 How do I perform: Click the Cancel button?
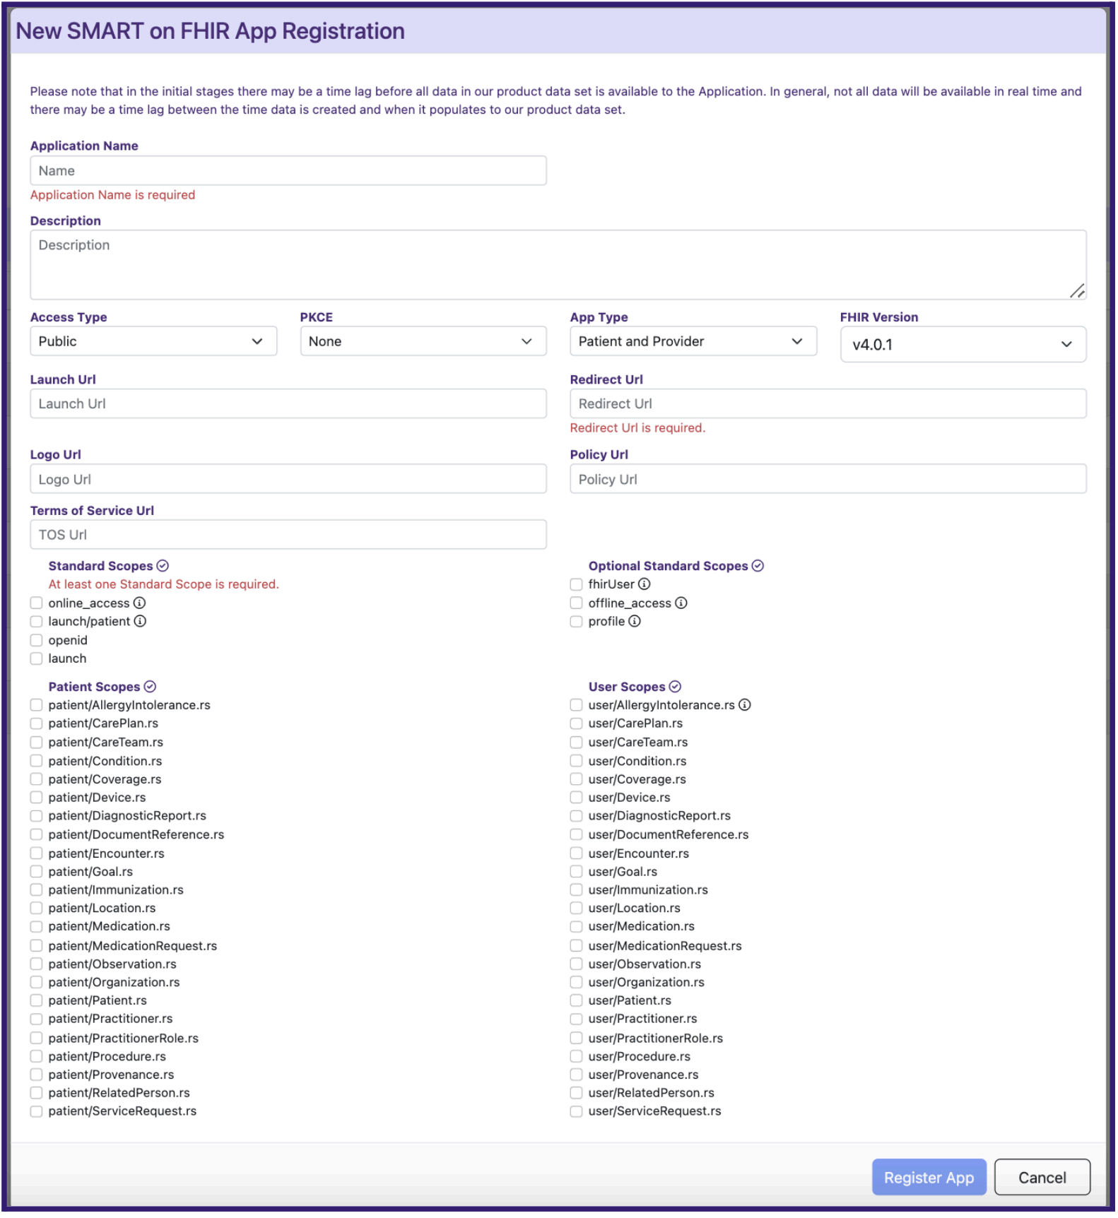1042,1178
